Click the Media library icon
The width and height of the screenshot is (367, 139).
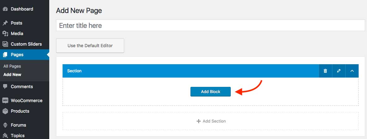click(x=5, y=34)
